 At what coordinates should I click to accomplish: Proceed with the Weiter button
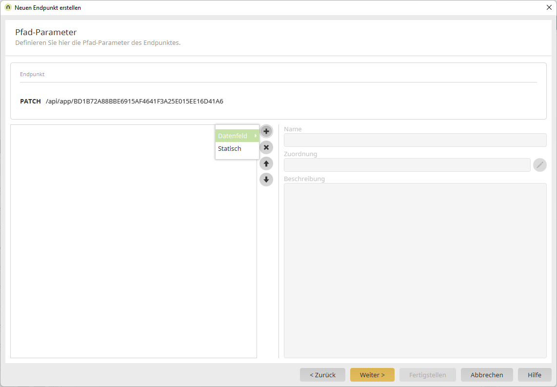click(x=372, y=375)
